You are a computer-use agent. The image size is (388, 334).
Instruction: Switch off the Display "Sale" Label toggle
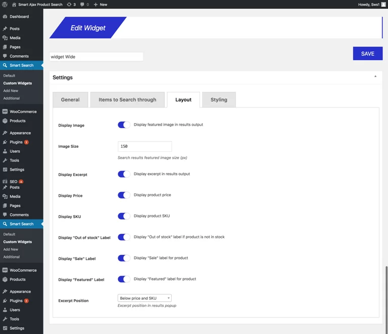(x=124, y=258)
